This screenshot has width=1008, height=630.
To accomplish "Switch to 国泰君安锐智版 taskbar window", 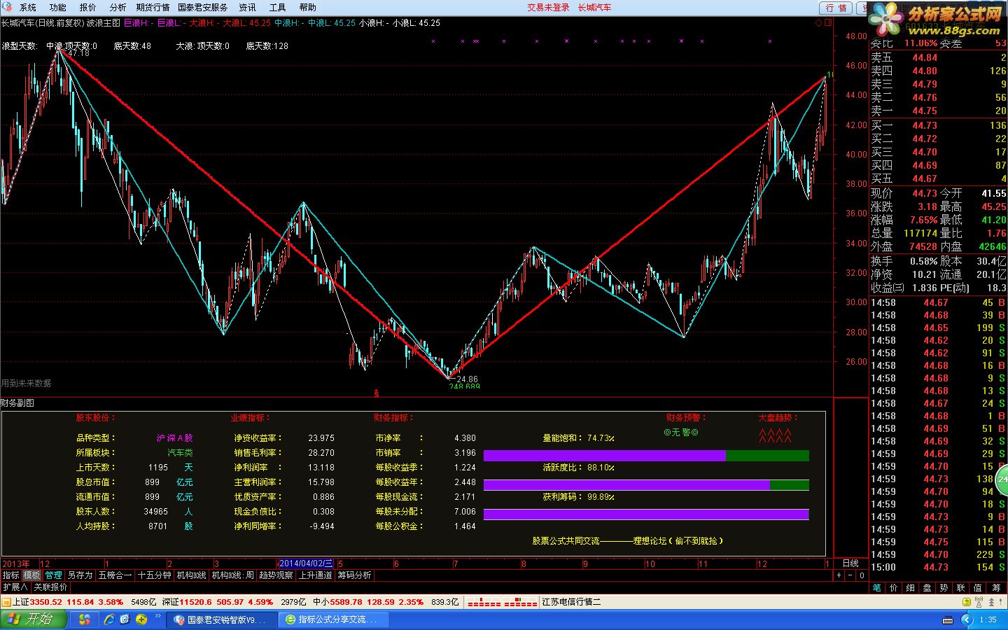I will (221, 619).
